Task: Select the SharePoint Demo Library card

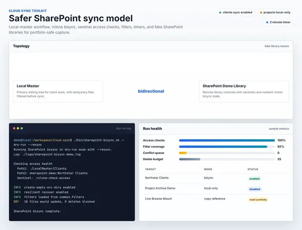Action: point(244,92)
